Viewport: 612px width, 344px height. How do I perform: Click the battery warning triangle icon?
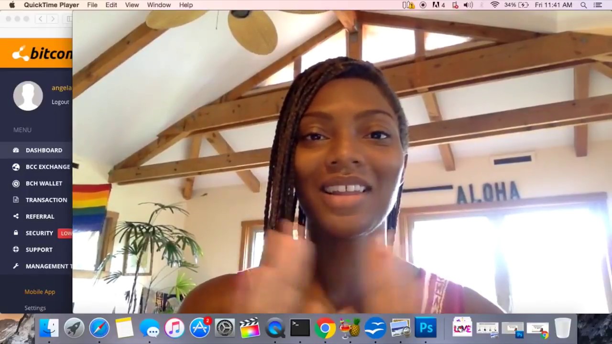(408, 5)
